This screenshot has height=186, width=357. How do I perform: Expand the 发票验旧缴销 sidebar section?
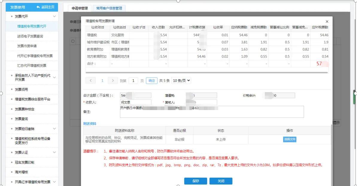54,129
